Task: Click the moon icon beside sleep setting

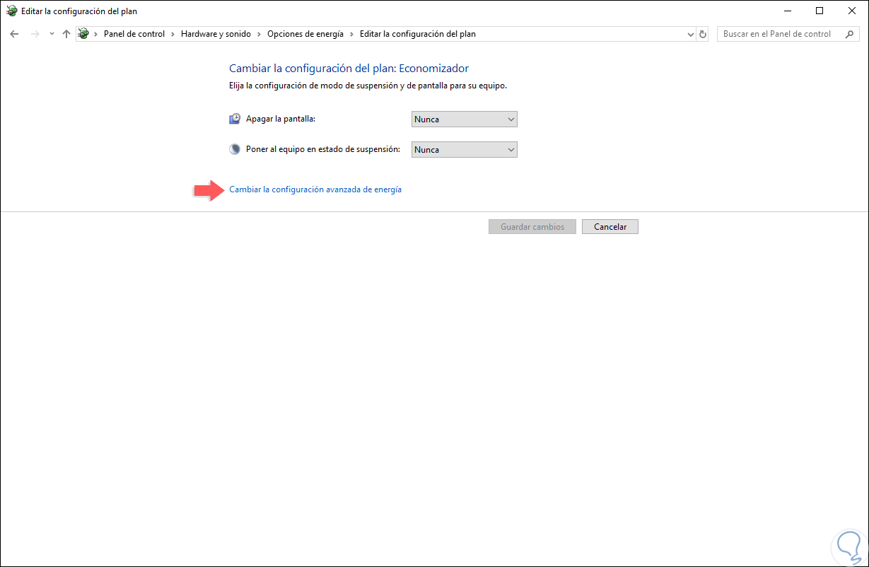Action: [235, 149]
